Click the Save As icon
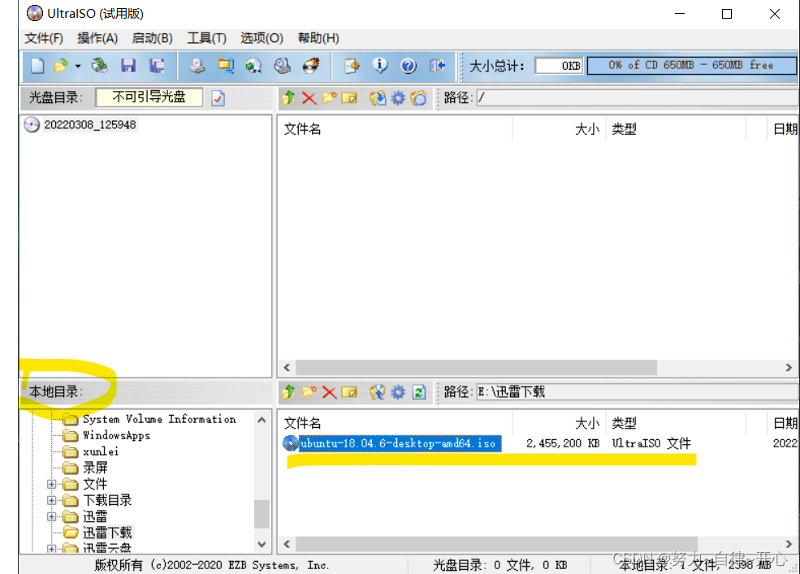The image size is (800, 574). pyautogui.click(x=157, y=66)
